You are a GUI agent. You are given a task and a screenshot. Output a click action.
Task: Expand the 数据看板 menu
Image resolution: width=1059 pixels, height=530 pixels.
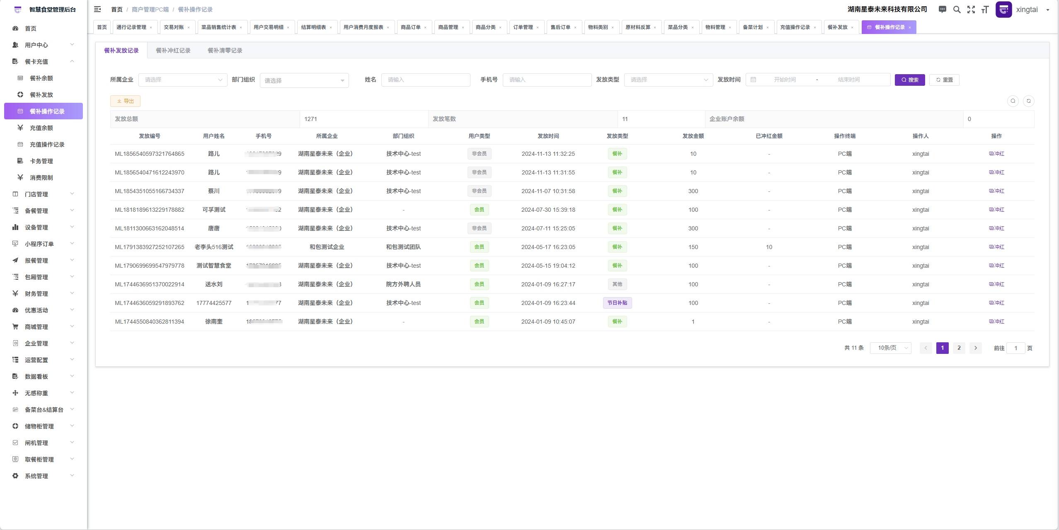[44, 376]
